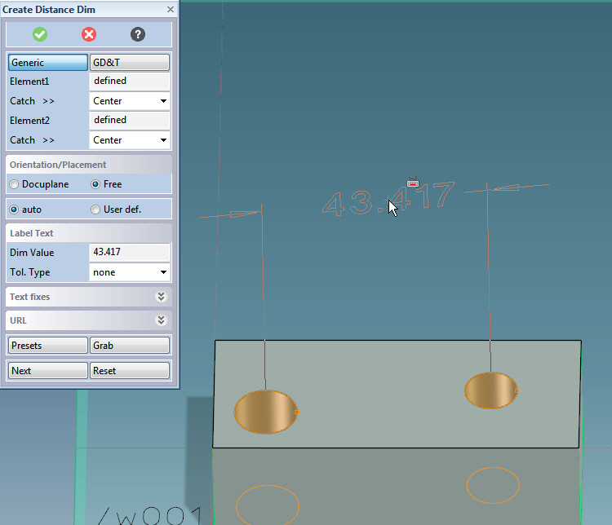This screenshot has height=525, width=612.
Task: Switch to the GD&T tab
Action: pyautogui.click(x=129, y=63)
